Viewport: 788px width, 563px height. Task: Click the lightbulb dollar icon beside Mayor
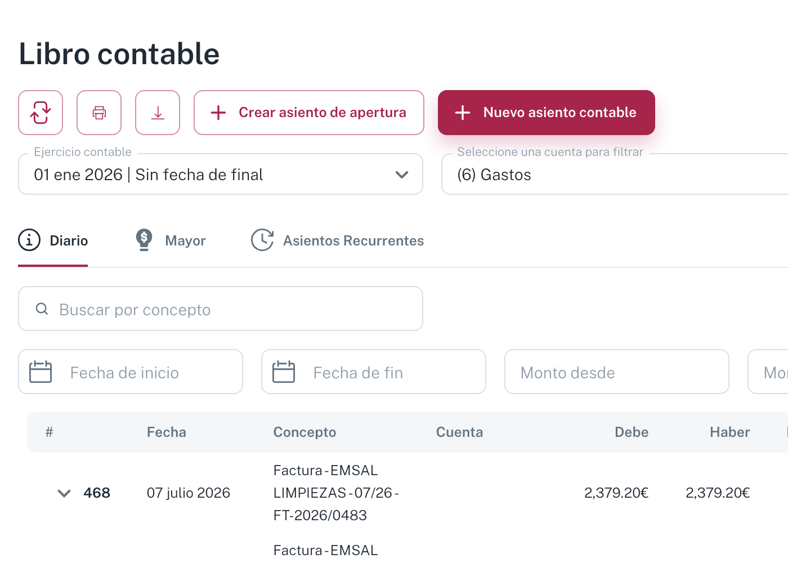click(144, 240)
